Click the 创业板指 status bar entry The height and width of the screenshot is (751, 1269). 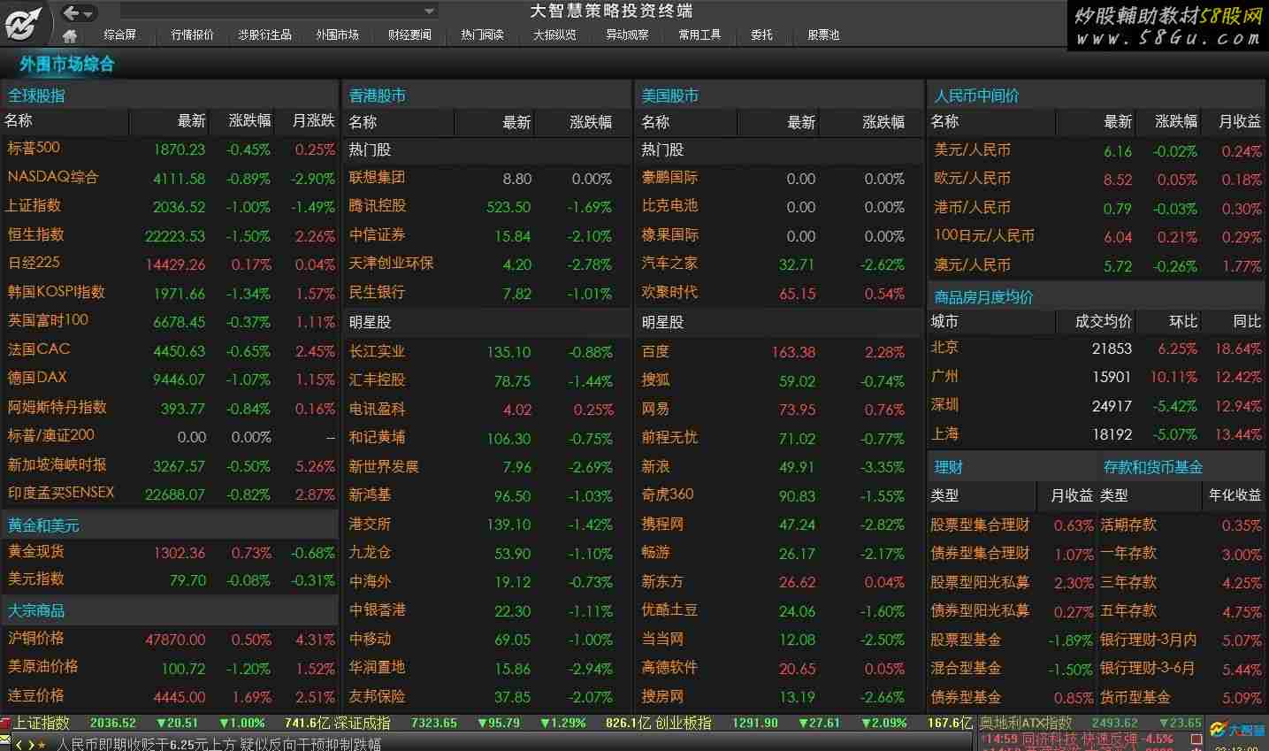point(682,723)
